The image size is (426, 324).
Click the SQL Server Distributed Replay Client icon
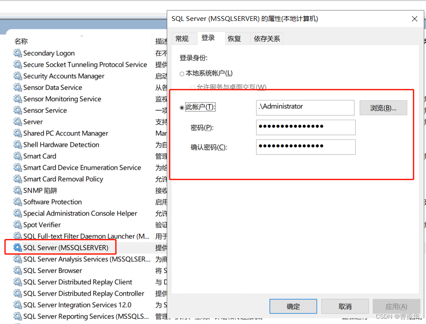coord(17,282)
